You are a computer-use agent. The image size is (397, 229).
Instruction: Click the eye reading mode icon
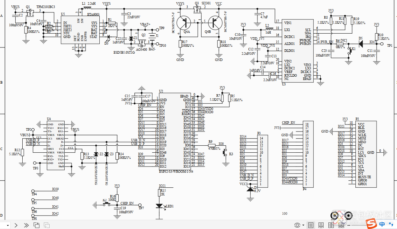pos(297,225)
